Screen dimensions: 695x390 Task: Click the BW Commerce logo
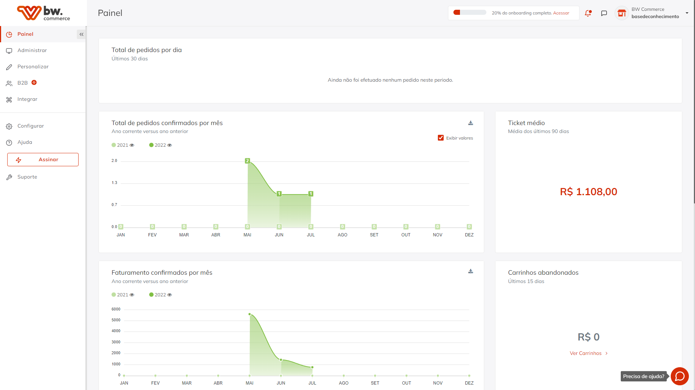click(43, 13)
